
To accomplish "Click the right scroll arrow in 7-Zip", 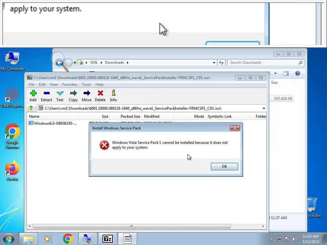I will (x=263, y=226).
